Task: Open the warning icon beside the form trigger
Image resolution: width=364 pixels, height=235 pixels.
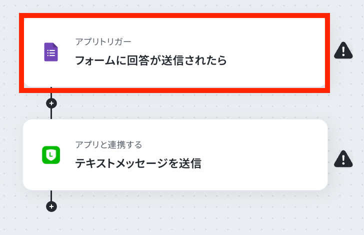Action: [x=343, y=50]
